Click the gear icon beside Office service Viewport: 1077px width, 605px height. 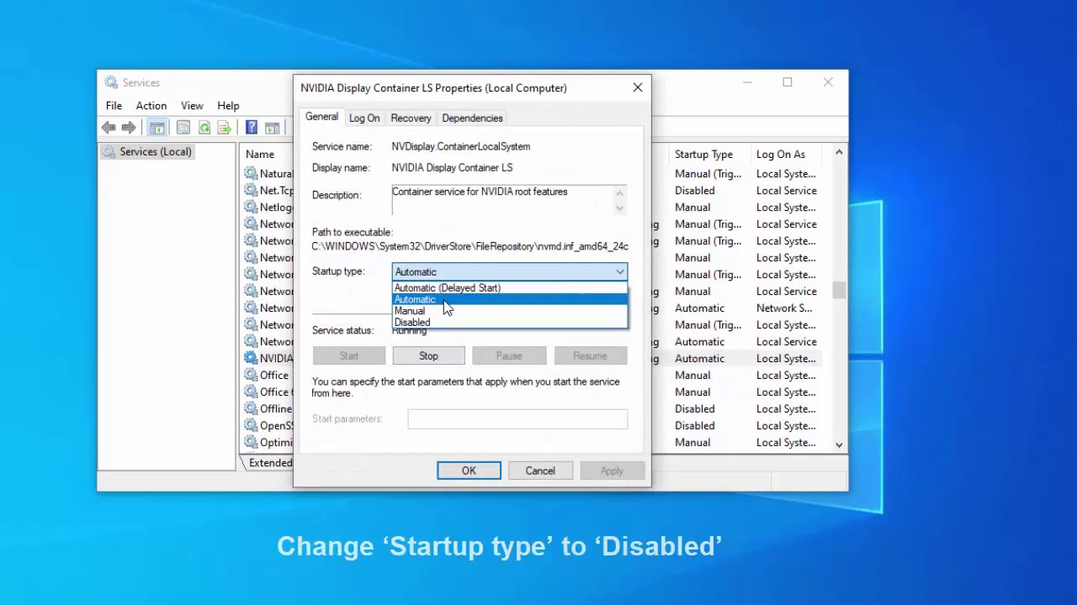[251, 375]
